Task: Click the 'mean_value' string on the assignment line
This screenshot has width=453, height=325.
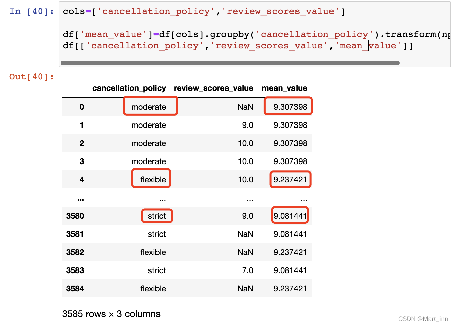Action: 113,35
